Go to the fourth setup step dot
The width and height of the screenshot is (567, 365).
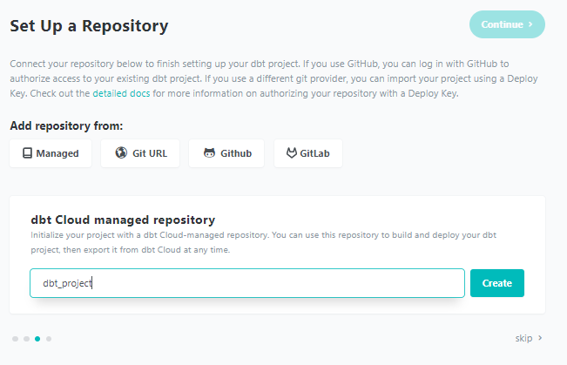[49, 338]
